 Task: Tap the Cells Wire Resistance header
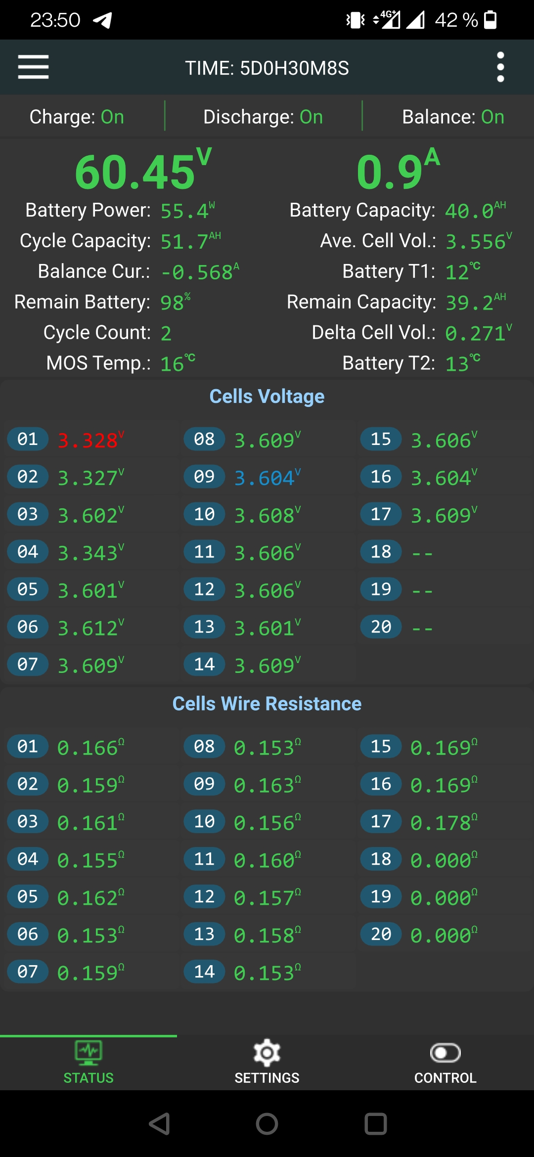[267, 704]
